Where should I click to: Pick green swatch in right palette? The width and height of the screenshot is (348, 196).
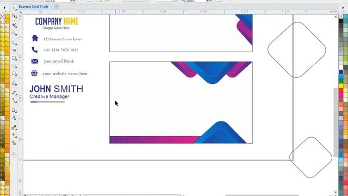[341, 81]
